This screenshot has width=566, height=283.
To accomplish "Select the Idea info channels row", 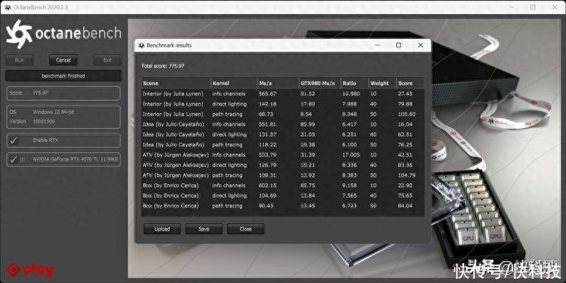I will (x=282, y=125).
